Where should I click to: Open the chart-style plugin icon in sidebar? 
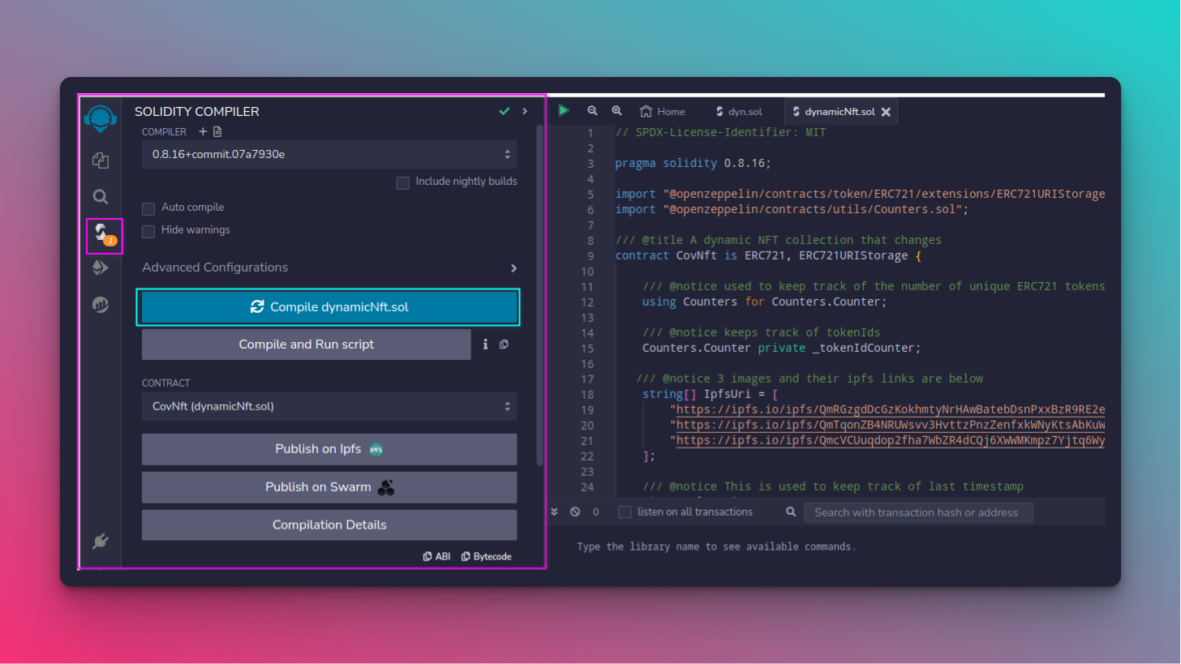[x=101, y=306]
